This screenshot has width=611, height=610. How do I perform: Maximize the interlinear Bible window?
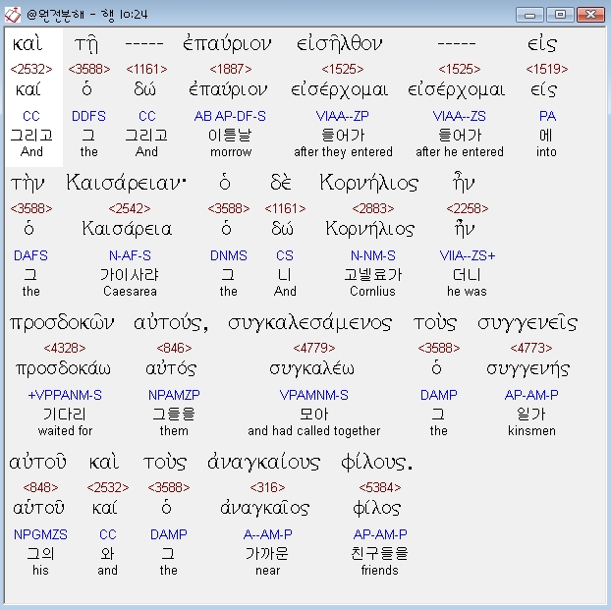560,15
